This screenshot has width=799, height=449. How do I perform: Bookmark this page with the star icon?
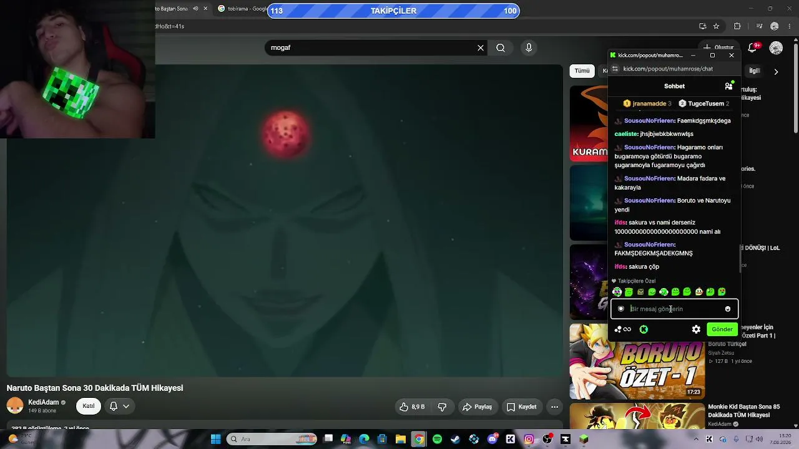pyautogui.click(x=716, y=26)
